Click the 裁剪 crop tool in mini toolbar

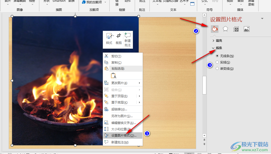tap(118, 39)
